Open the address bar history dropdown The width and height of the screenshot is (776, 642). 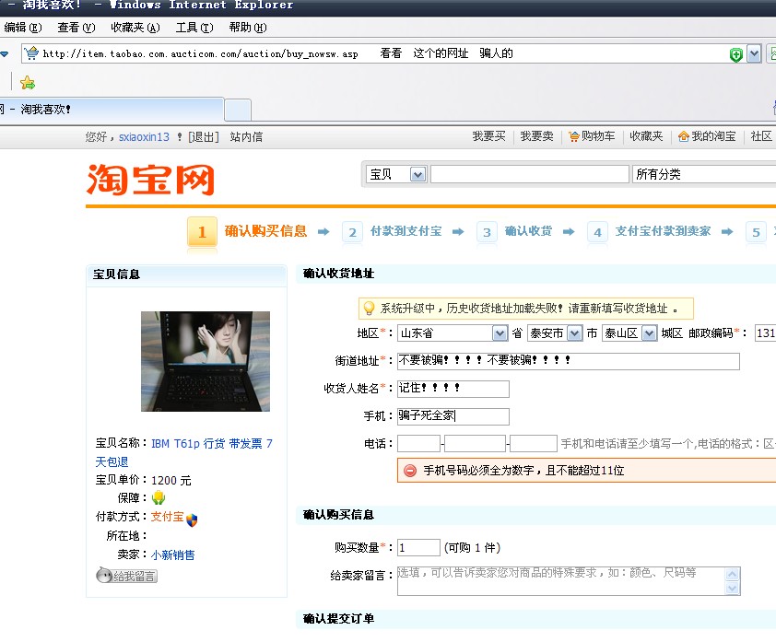(754, 53)
